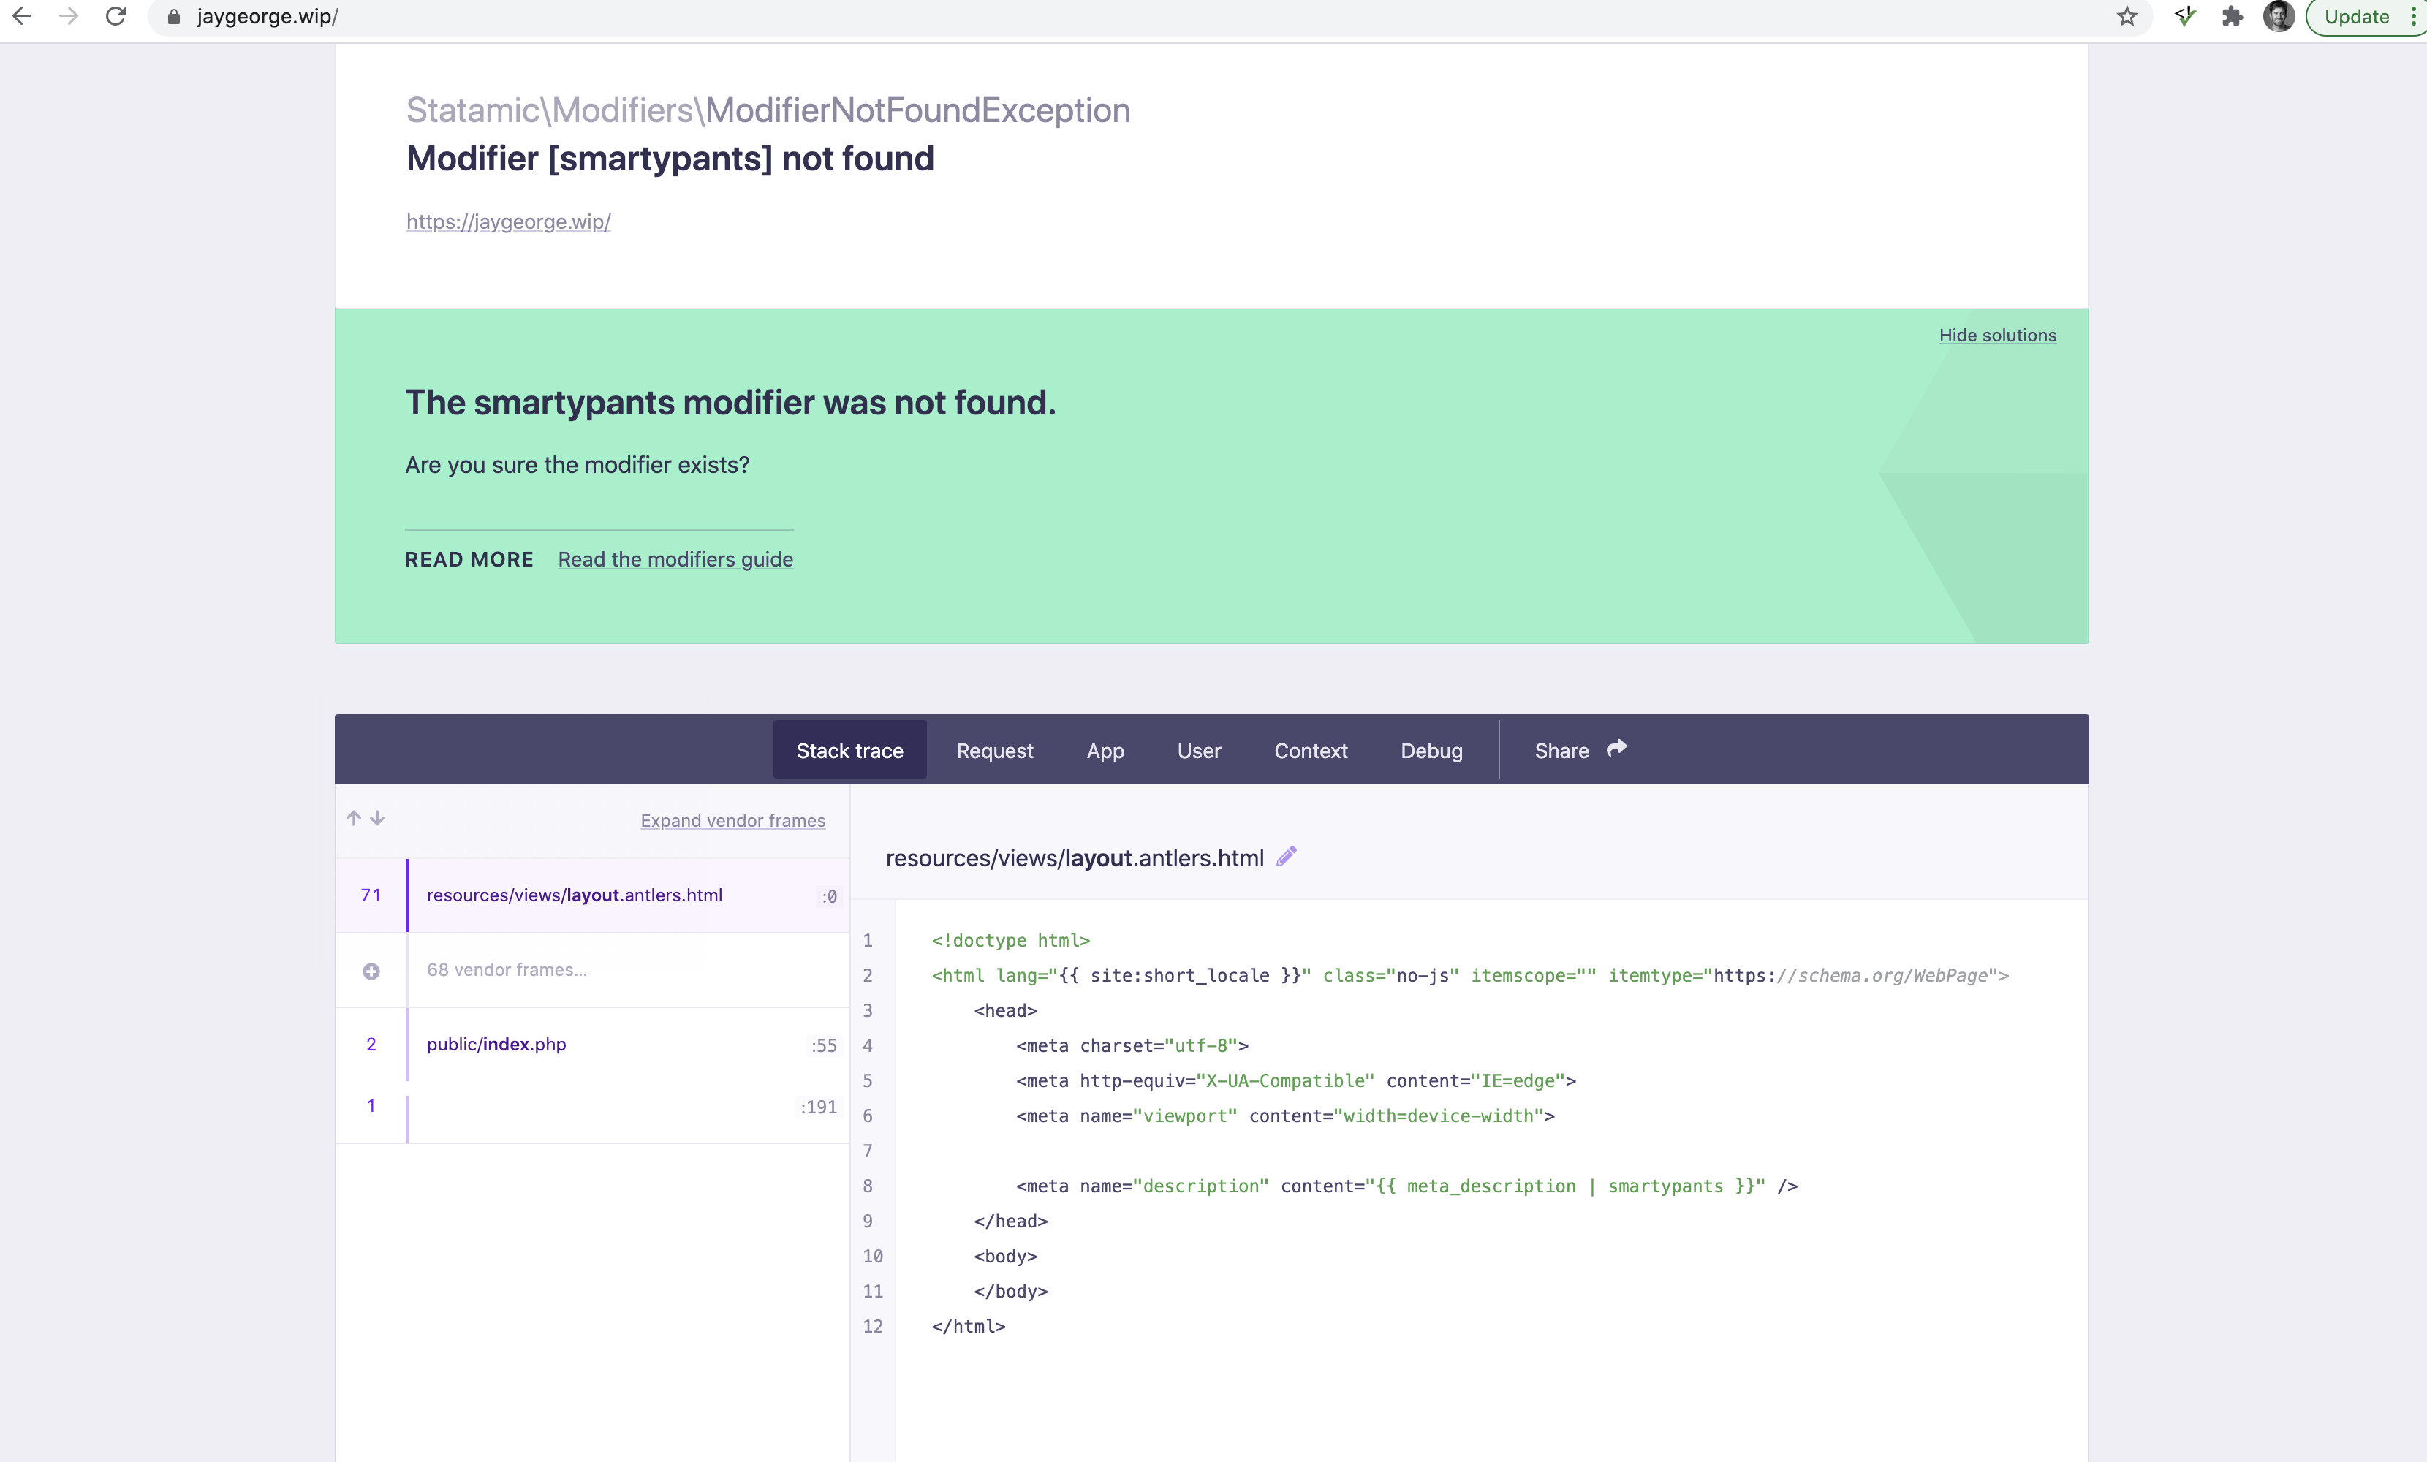Click Expand vendor frames
This screenshot has width=2427, height=1462.
coord(732,821)
